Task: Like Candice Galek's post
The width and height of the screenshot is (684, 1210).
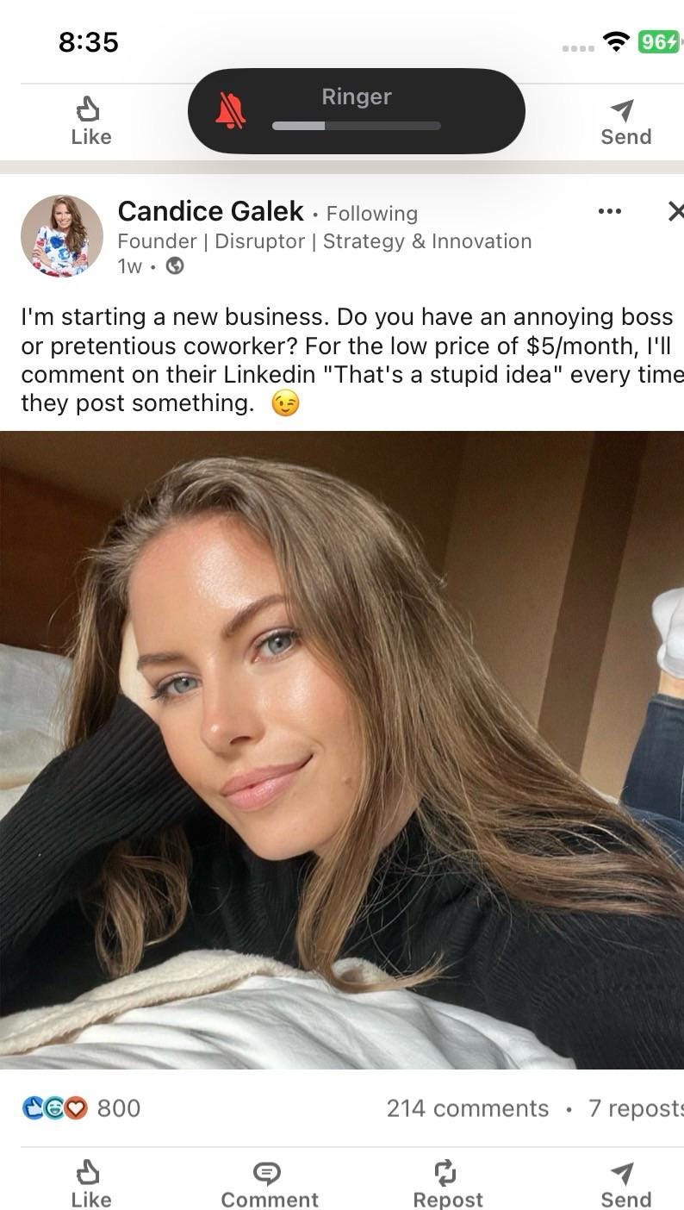Action: point(90,1184)
